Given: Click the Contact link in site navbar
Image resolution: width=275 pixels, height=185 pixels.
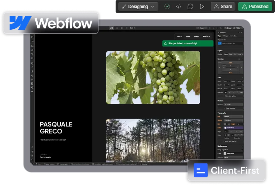Looking at the screenshot, I should coord(206,36).
